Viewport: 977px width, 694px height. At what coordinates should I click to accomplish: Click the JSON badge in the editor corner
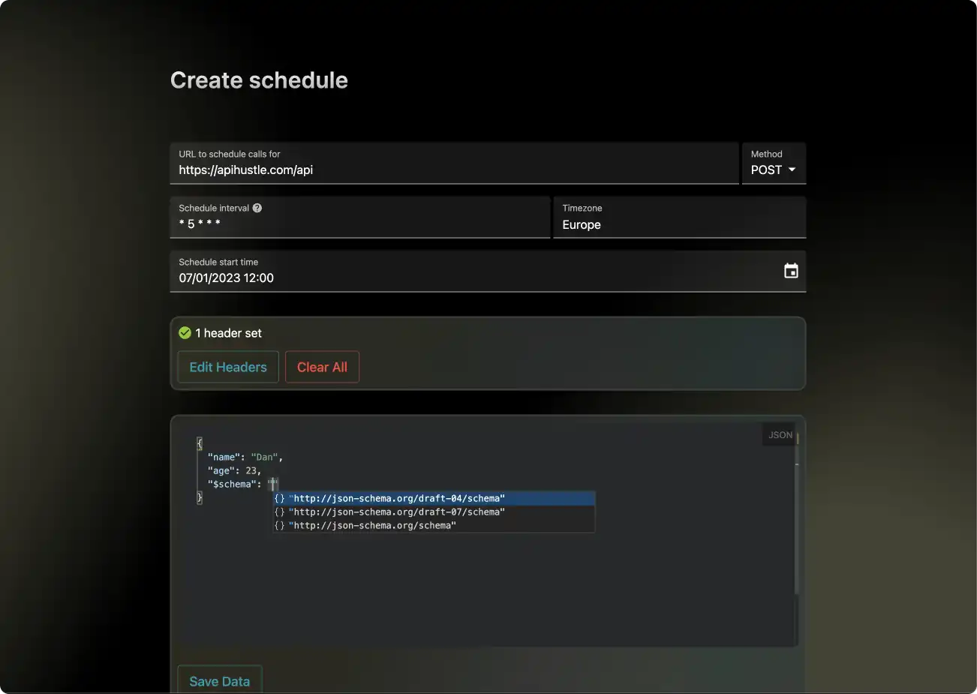pos(780,434)
